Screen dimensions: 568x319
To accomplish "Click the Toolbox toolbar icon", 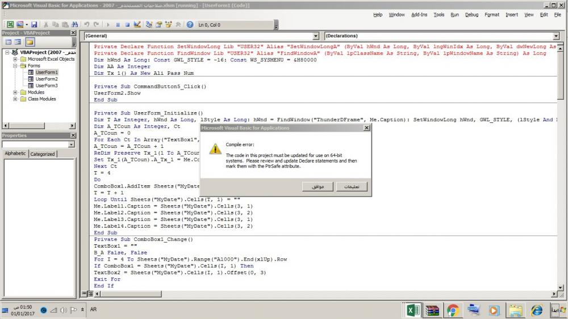I will 178,24.
